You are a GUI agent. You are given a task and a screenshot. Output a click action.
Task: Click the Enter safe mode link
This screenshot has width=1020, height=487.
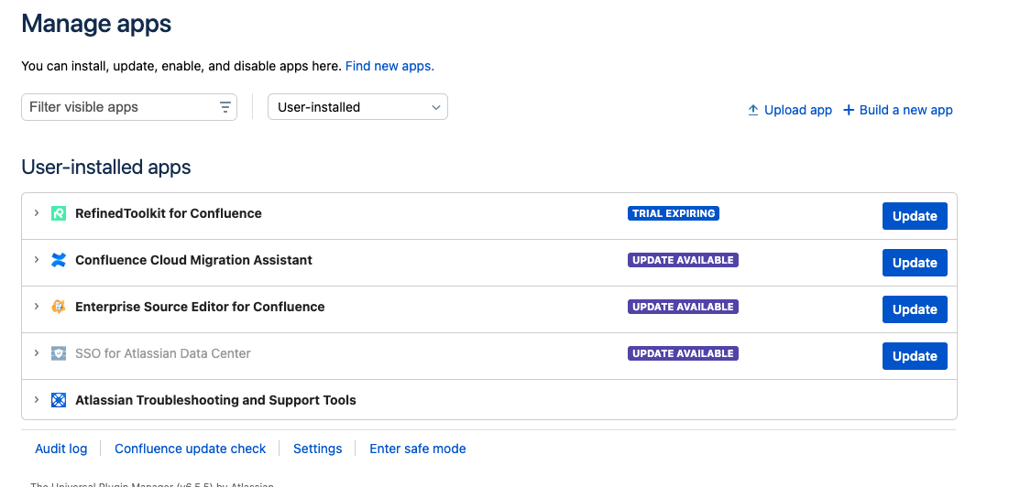(x=417, y=449)
